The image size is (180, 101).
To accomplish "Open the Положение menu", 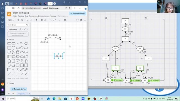I will click(x=33, y=16).
